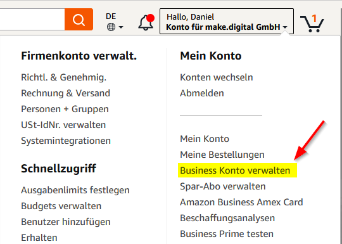
Task: Select Business Konto verwalten
Action: point(235,170)
